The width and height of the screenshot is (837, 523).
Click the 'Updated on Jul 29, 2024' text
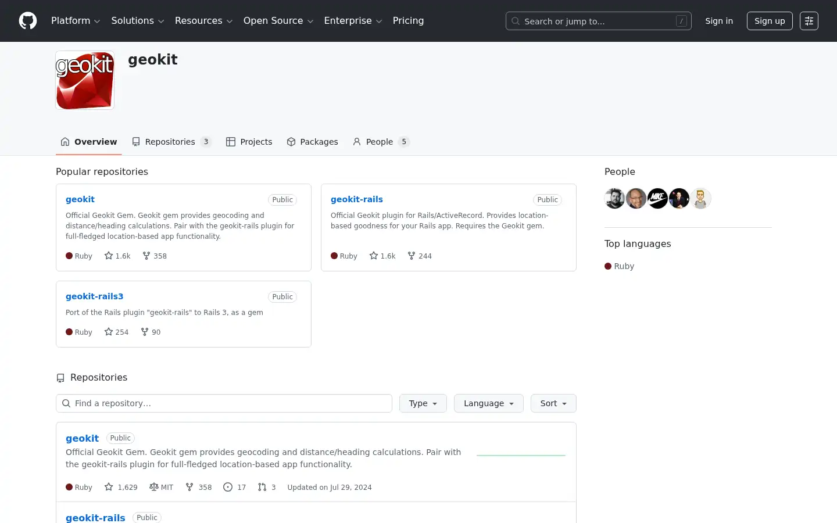click(x=330, y=488)
